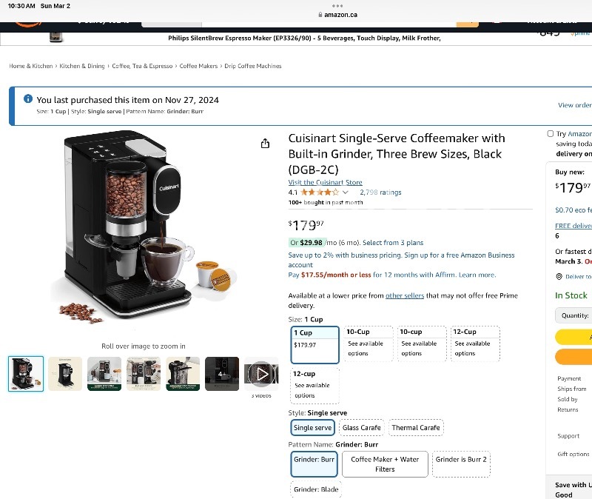592x499 pixels.
Task: Select the 12-Cup size option
Action: [x=475, y=344]
